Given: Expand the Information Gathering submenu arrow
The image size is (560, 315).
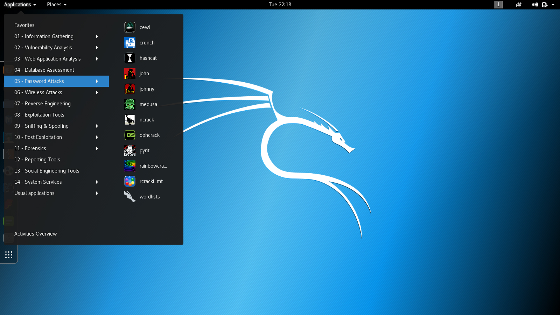Looking at the screenshot, I should click(x=97, y=36).
